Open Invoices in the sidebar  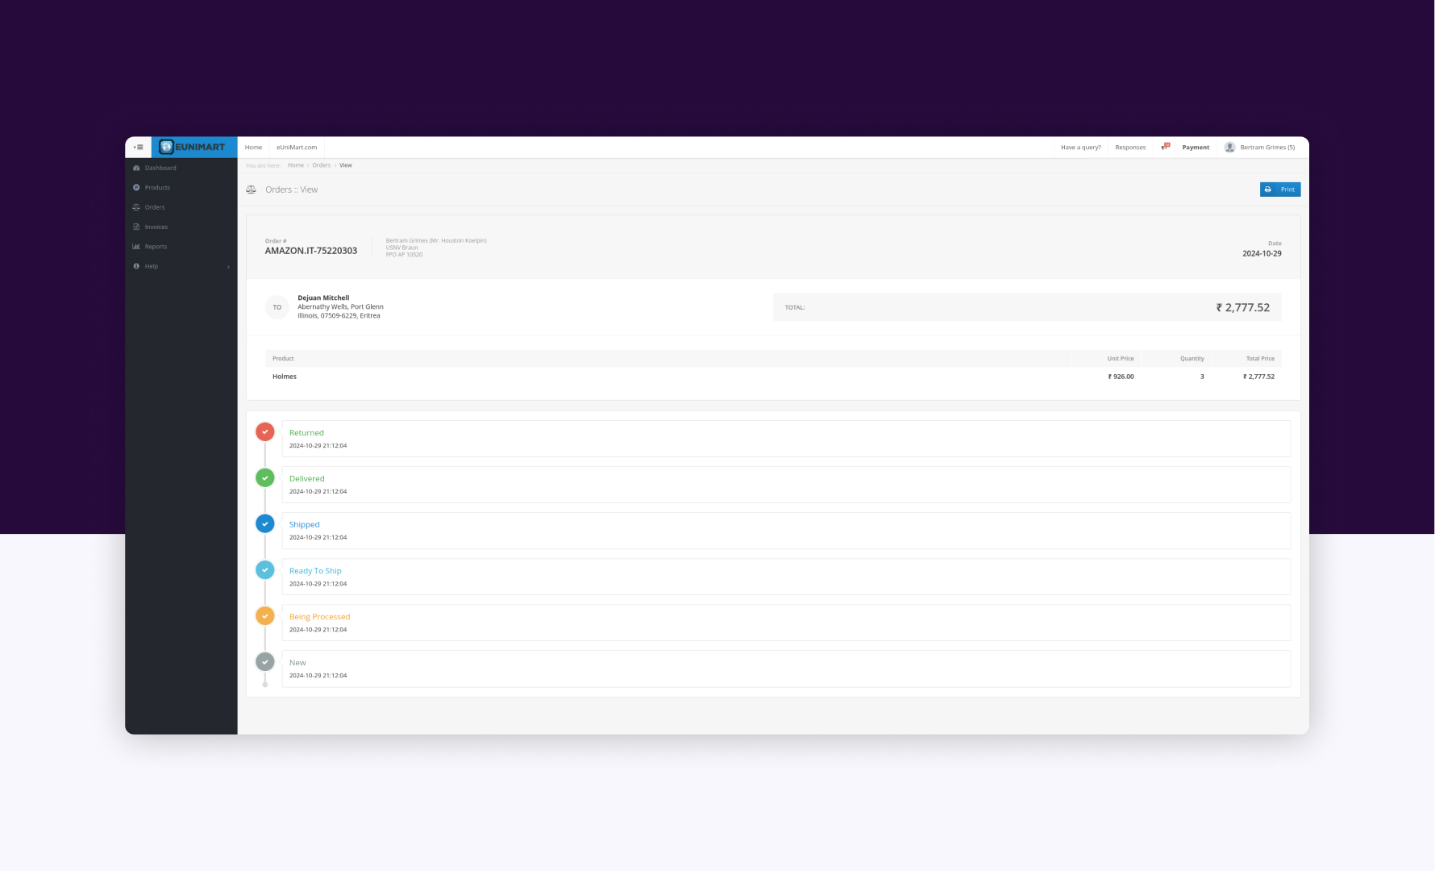tap(156, 227)
